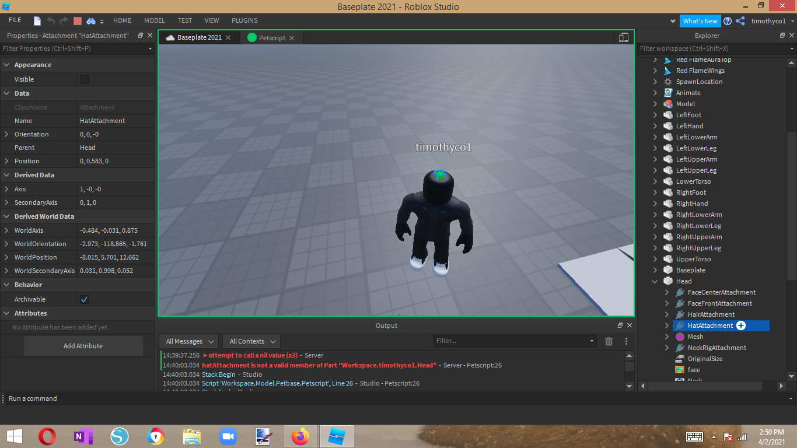Enable the Visible checkbox
797x448 pixels.
tap(84, 79)
